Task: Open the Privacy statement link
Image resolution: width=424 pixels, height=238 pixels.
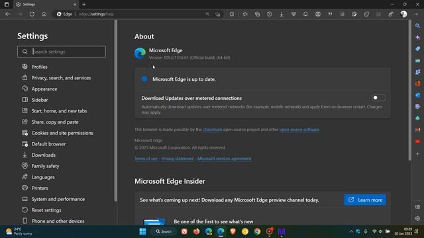Action: pyautogui.click(x=178, y=159)
